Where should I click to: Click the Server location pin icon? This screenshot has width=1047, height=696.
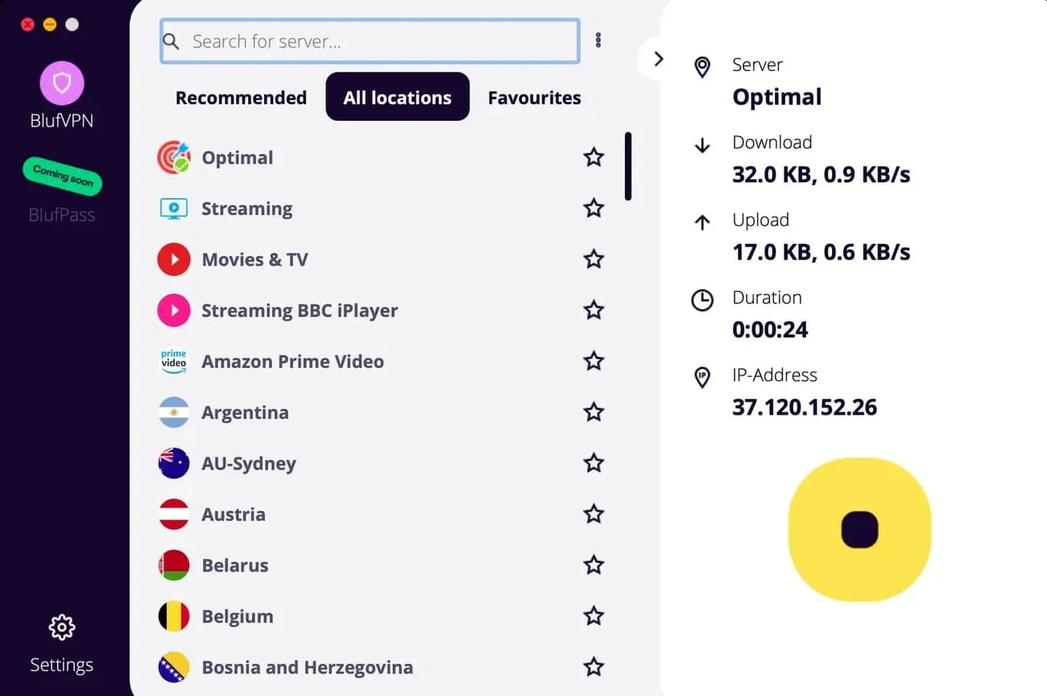click(x=702, y=67)
